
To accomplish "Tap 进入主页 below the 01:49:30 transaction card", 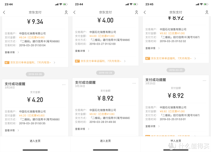I will [x=105, y=141].
